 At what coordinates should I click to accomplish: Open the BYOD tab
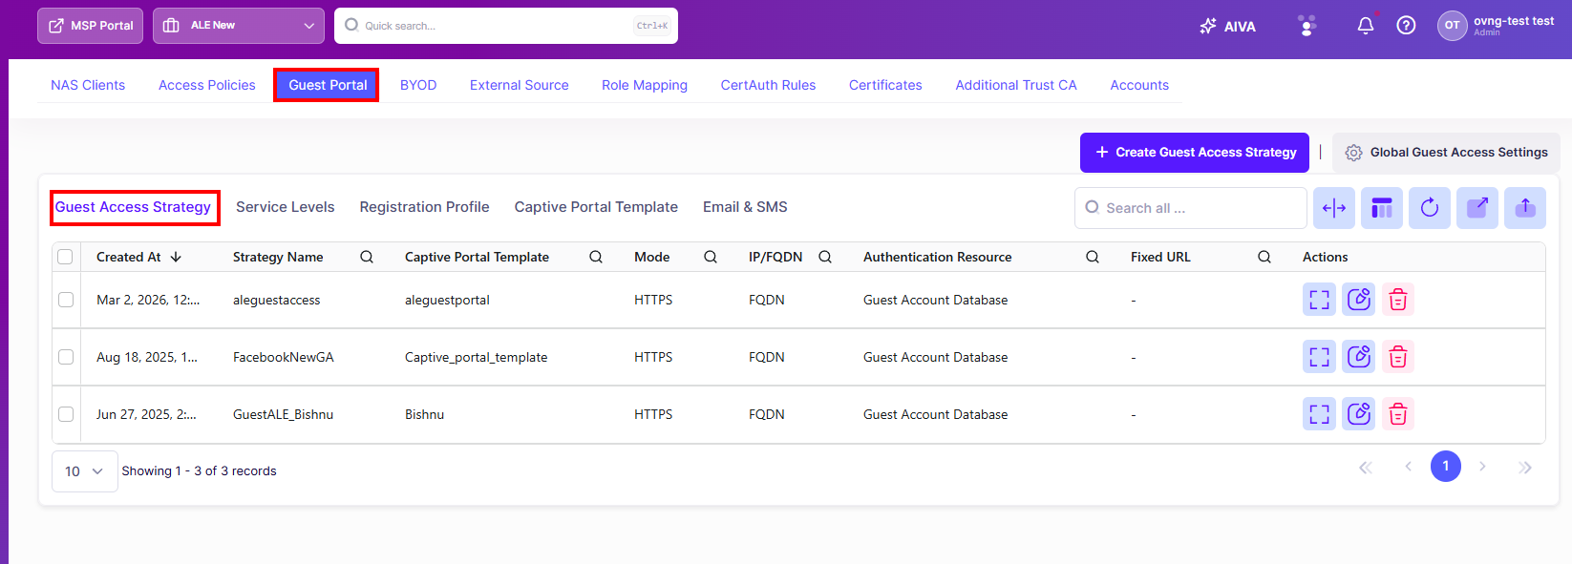(x=418, y=85)
